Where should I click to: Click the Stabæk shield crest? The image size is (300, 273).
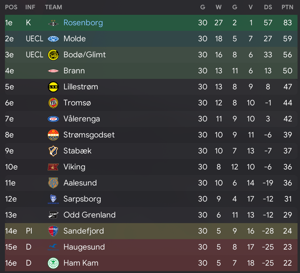pos(53,151)
